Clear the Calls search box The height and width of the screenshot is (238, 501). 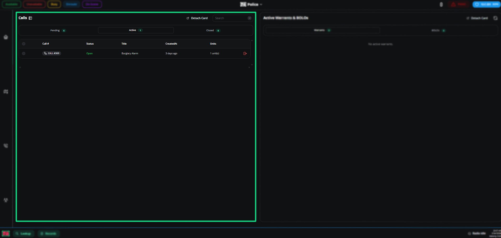250,18
